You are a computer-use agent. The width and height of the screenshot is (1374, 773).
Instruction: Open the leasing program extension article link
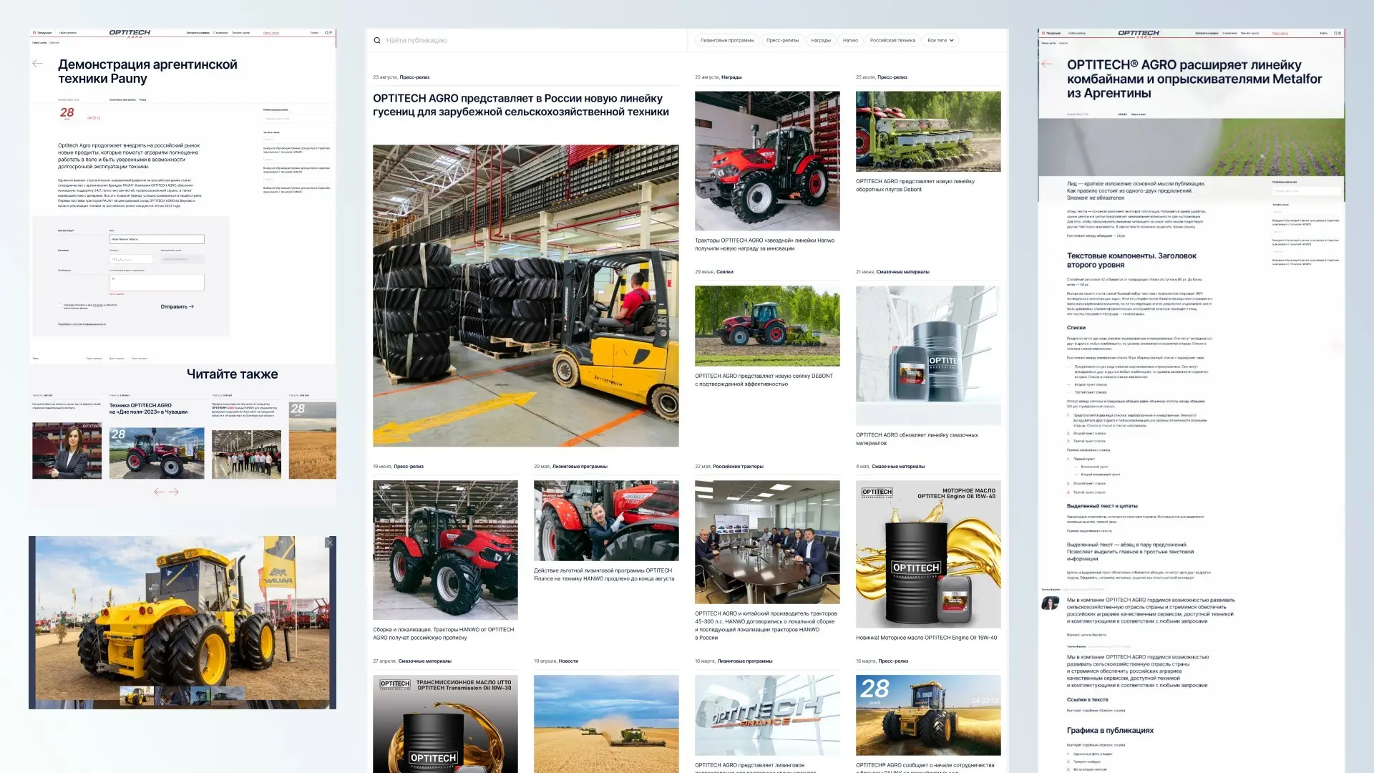604,575
